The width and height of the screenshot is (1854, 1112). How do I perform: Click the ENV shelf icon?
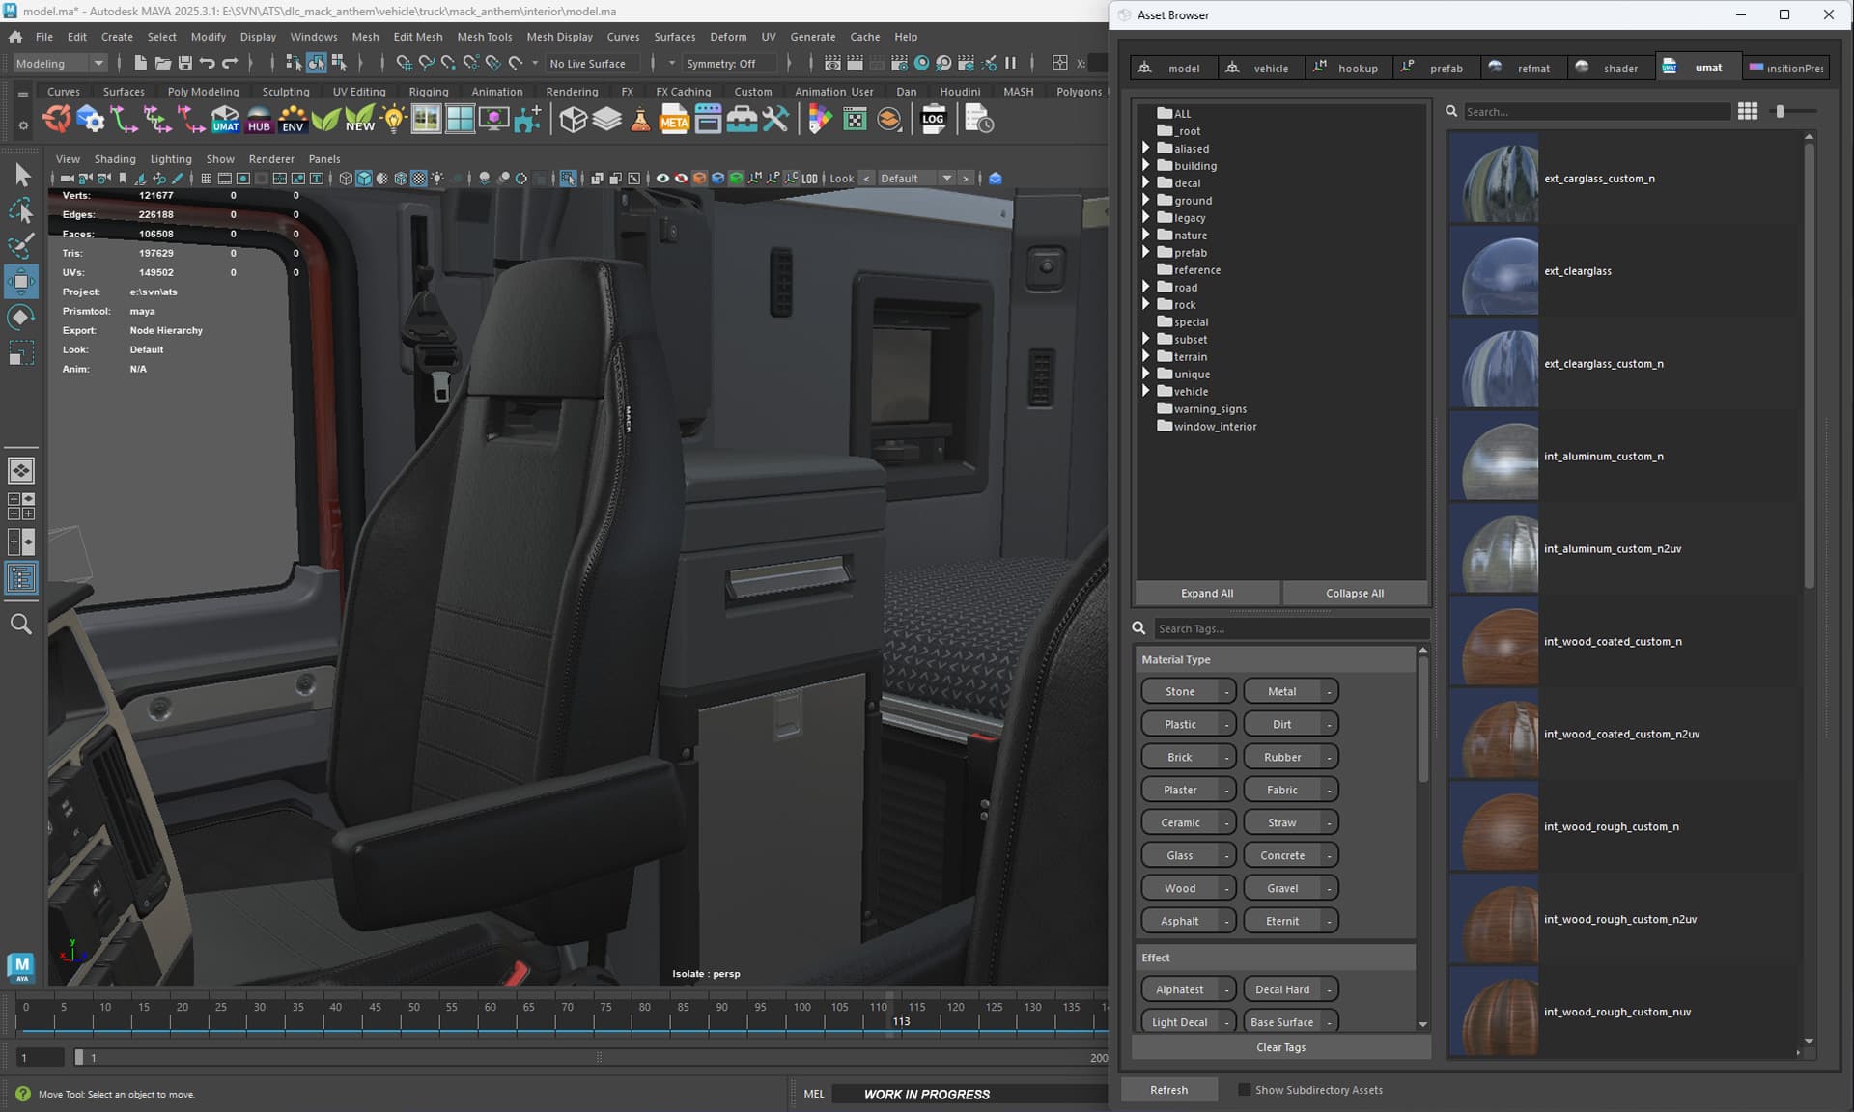pos(293,120)
